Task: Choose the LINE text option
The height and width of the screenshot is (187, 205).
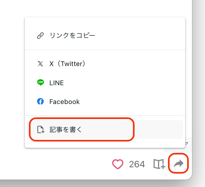Action: tap(56, 83)
